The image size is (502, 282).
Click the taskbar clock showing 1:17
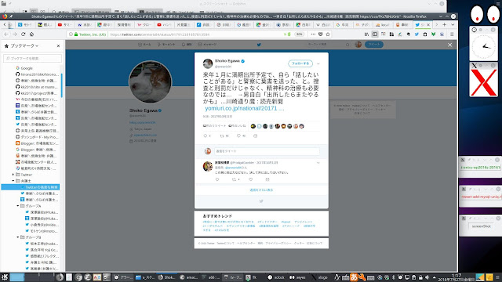click(457, 277)
